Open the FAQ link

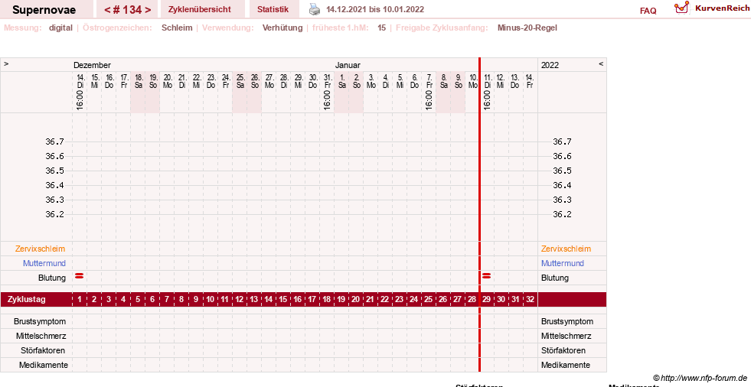(x=648, y=11)
